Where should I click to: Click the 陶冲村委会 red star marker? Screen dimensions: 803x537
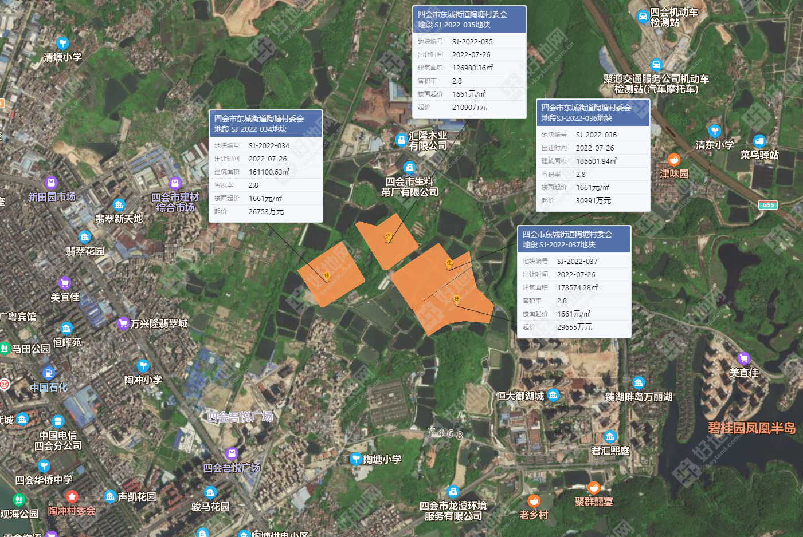coord(72,496)
